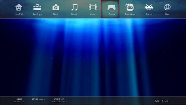Open the Video film strip column
This screenshot has height=105, width=186.
93,7
